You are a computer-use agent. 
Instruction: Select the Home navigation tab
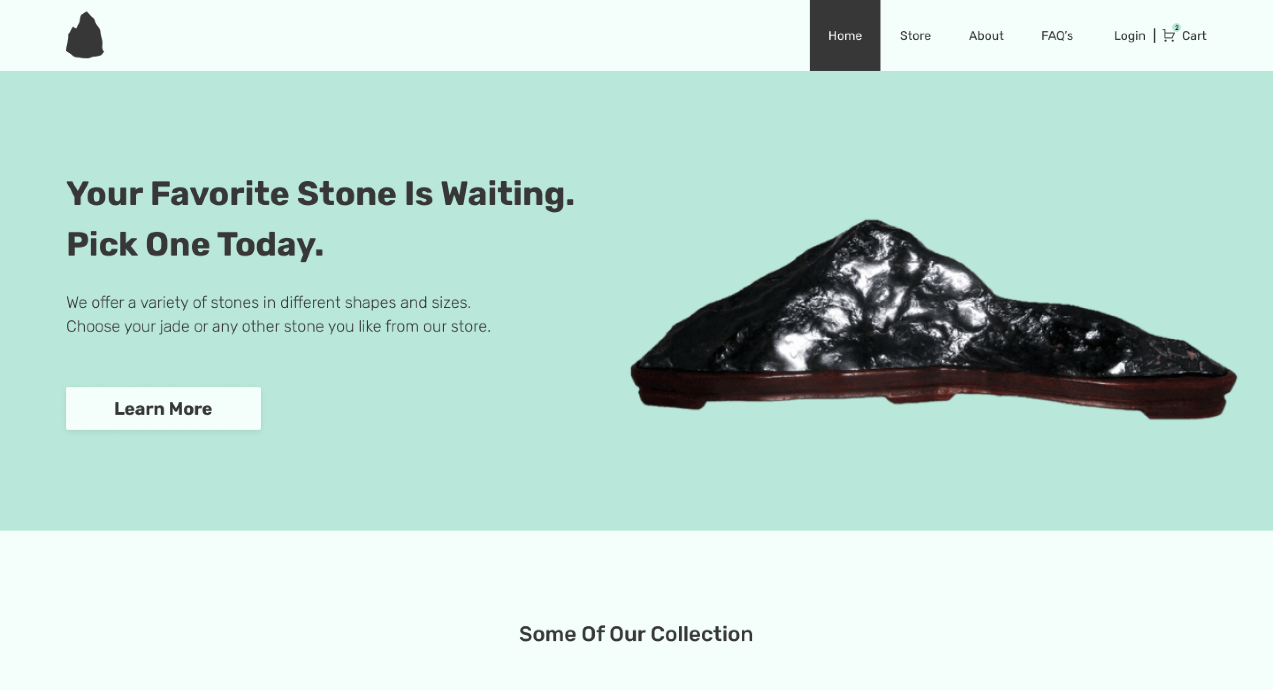point(844,35)
